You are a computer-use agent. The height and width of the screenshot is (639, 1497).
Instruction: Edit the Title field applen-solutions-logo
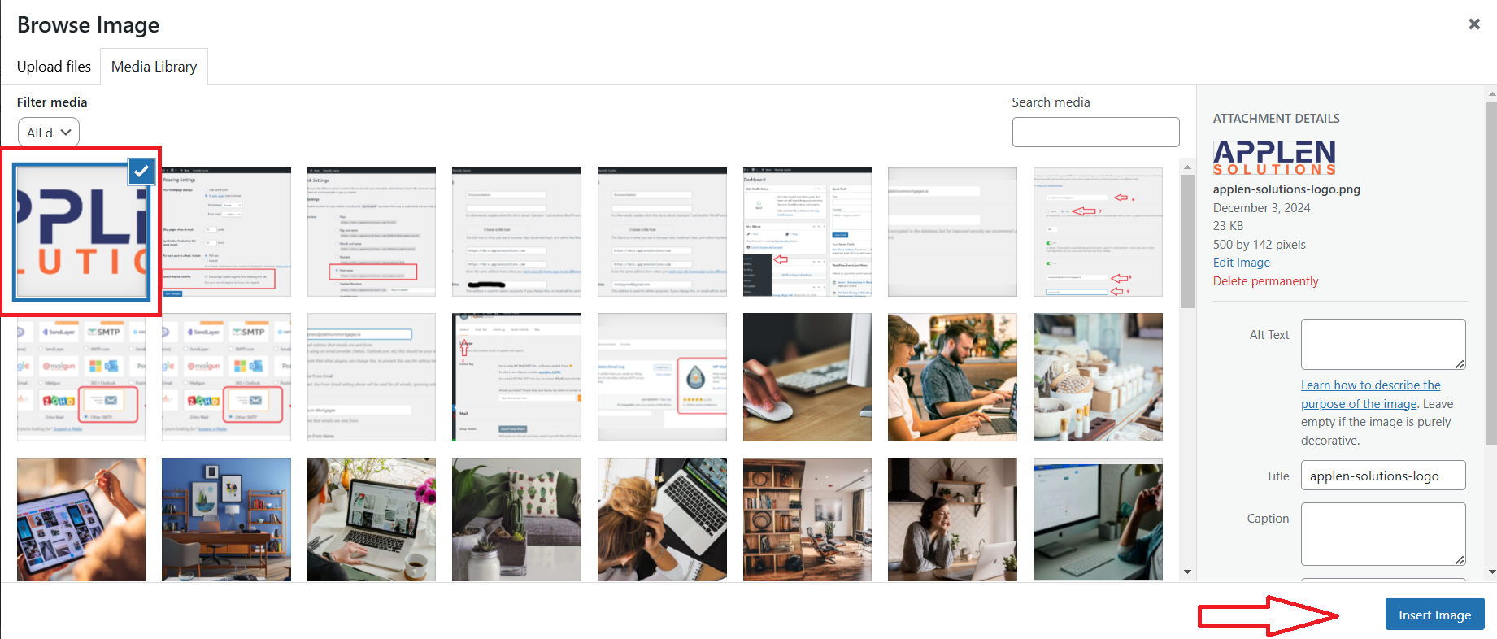click(x=1382, y=476)
